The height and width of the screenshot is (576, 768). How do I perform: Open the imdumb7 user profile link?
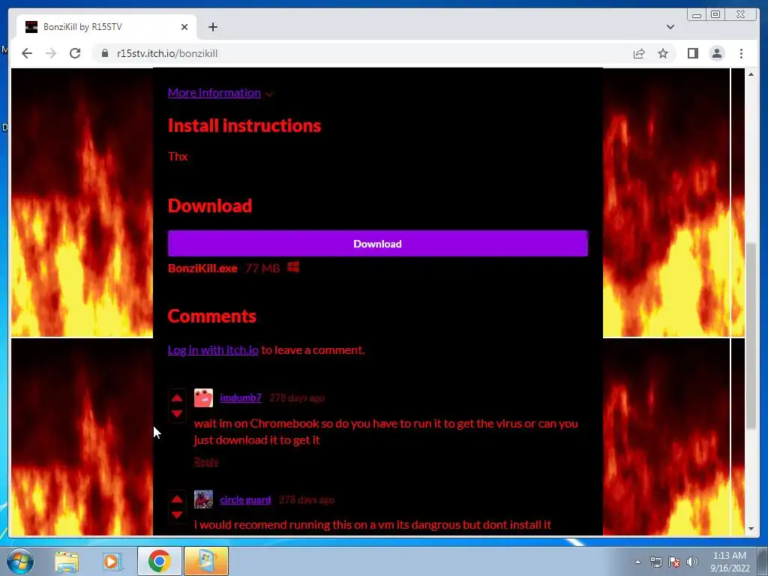pyautogui.click(x=241, y=397)
